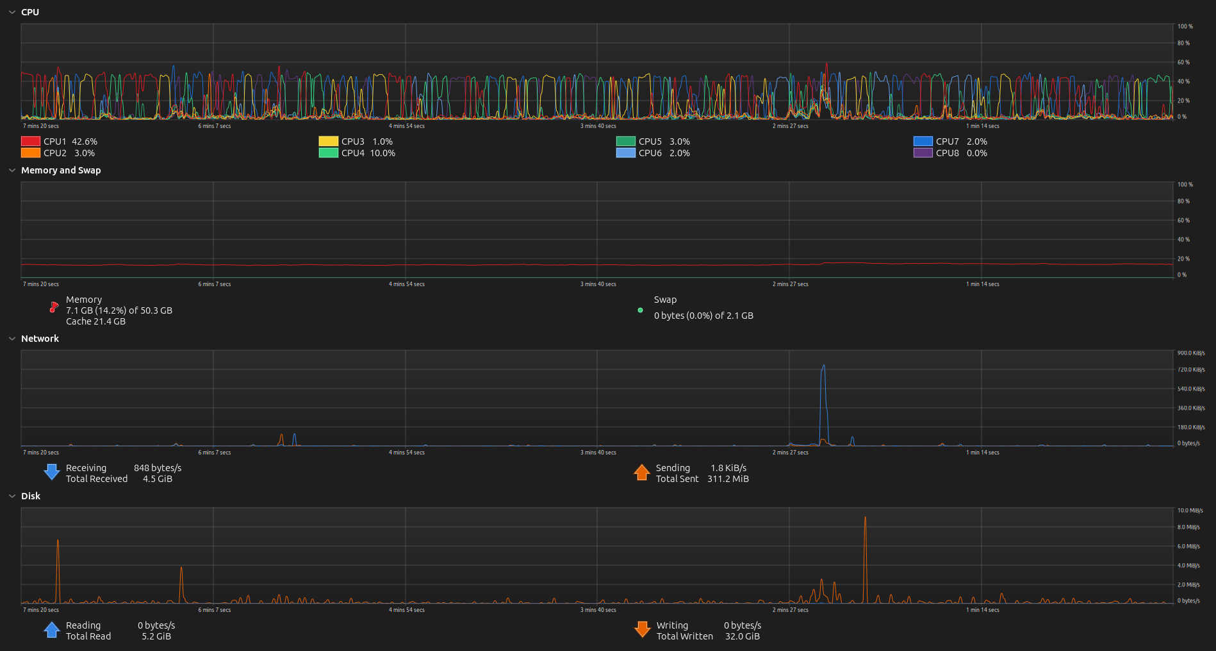The height and width of the screenshot is (651, 1216).
Task: Click the memory usage text 7.1 GB (14.2%) of 50.3 GB
Action: [119, 310]
